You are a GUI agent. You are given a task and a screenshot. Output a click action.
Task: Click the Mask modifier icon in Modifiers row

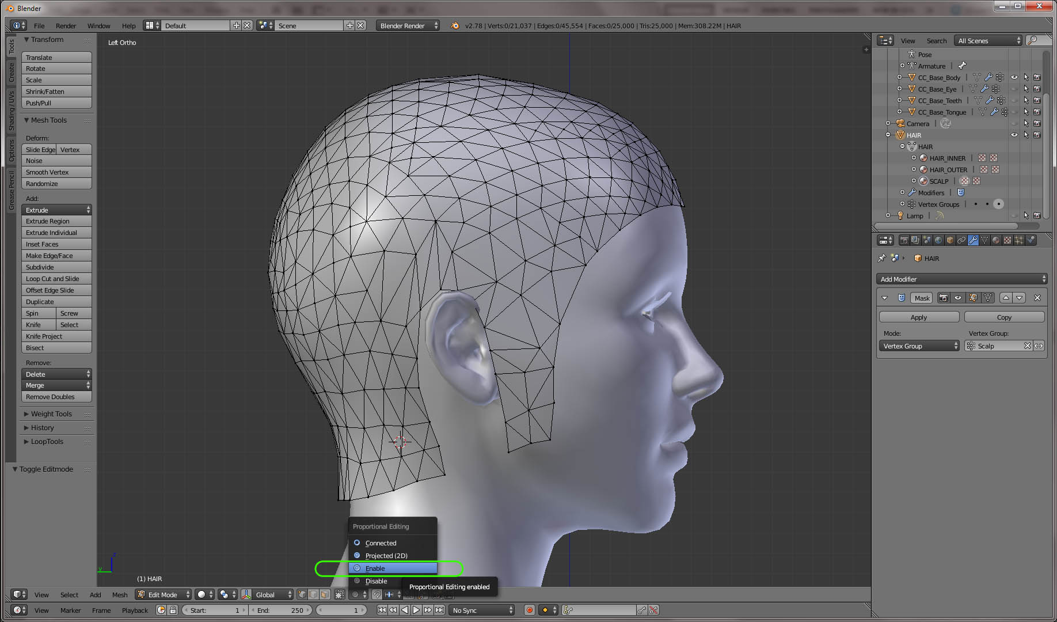(x=960, y=192)
